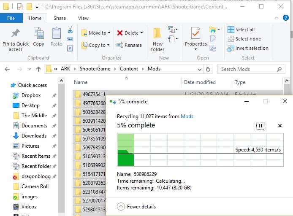Click Content in the breadcrumb path
This screenshot has height=216, width=293.
[x=129, y=69]
